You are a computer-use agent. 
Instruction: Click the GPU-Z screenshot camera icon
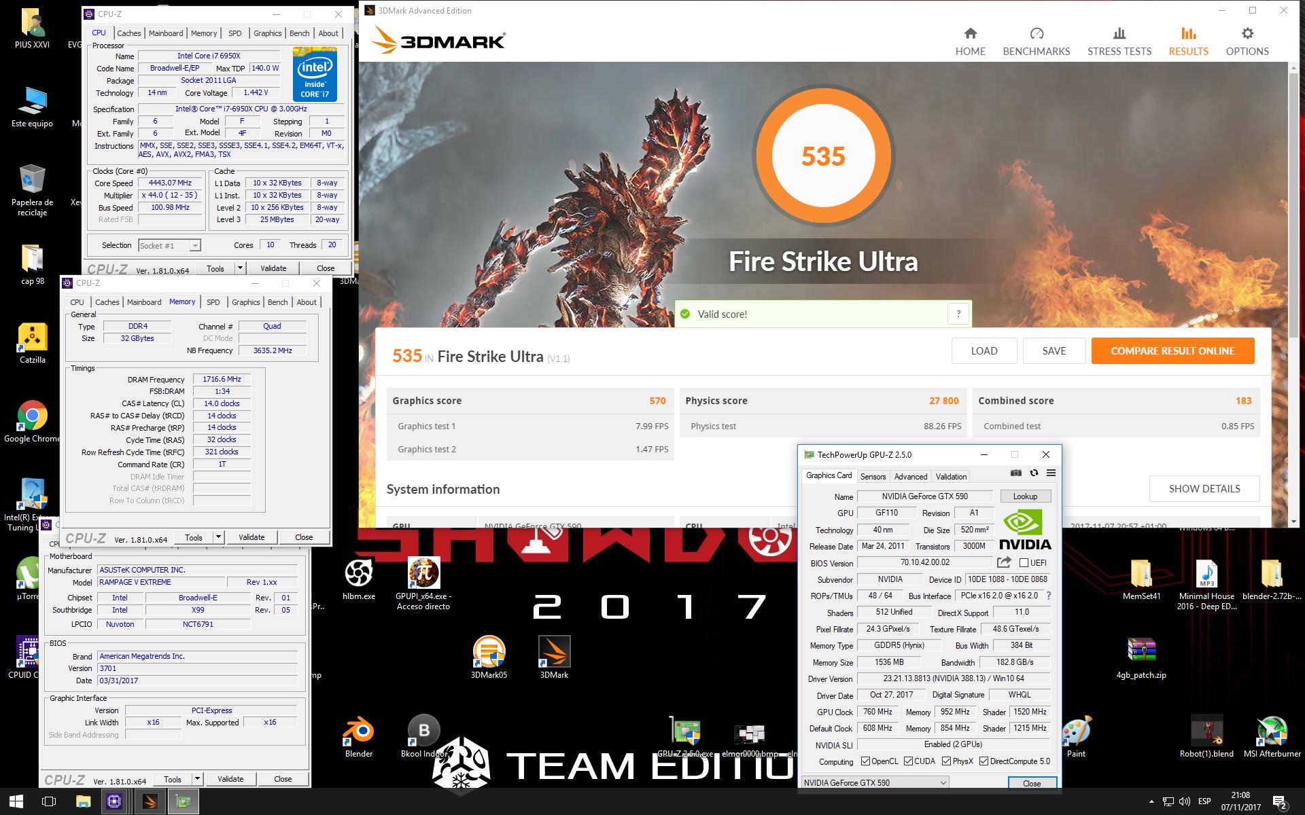(x=1015, y=473)
